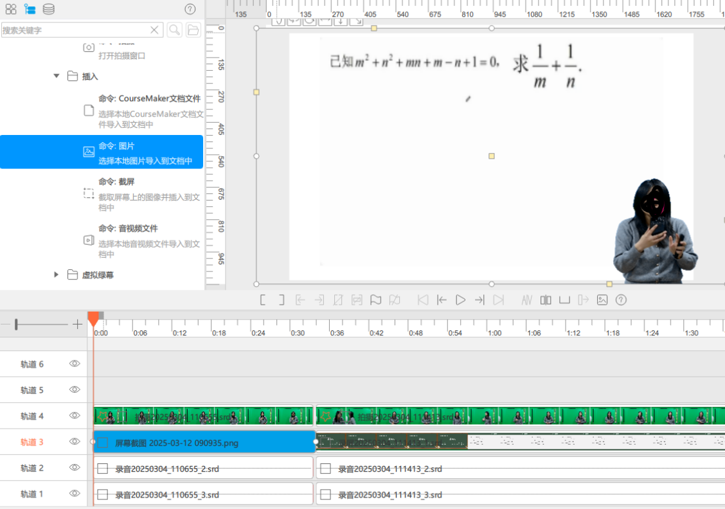Toggle visibility of 轨道 1
Screen dimensions: 725x509
pos(75,494)
